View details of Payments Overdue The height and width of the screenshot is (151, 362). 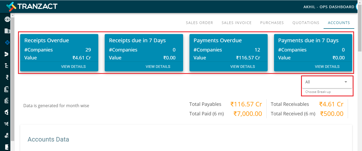click(242, 67)
